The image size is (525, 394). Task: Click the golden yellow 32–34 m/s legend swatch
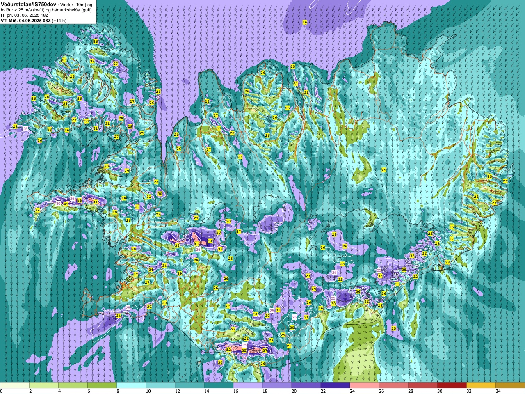coord(481,385)
